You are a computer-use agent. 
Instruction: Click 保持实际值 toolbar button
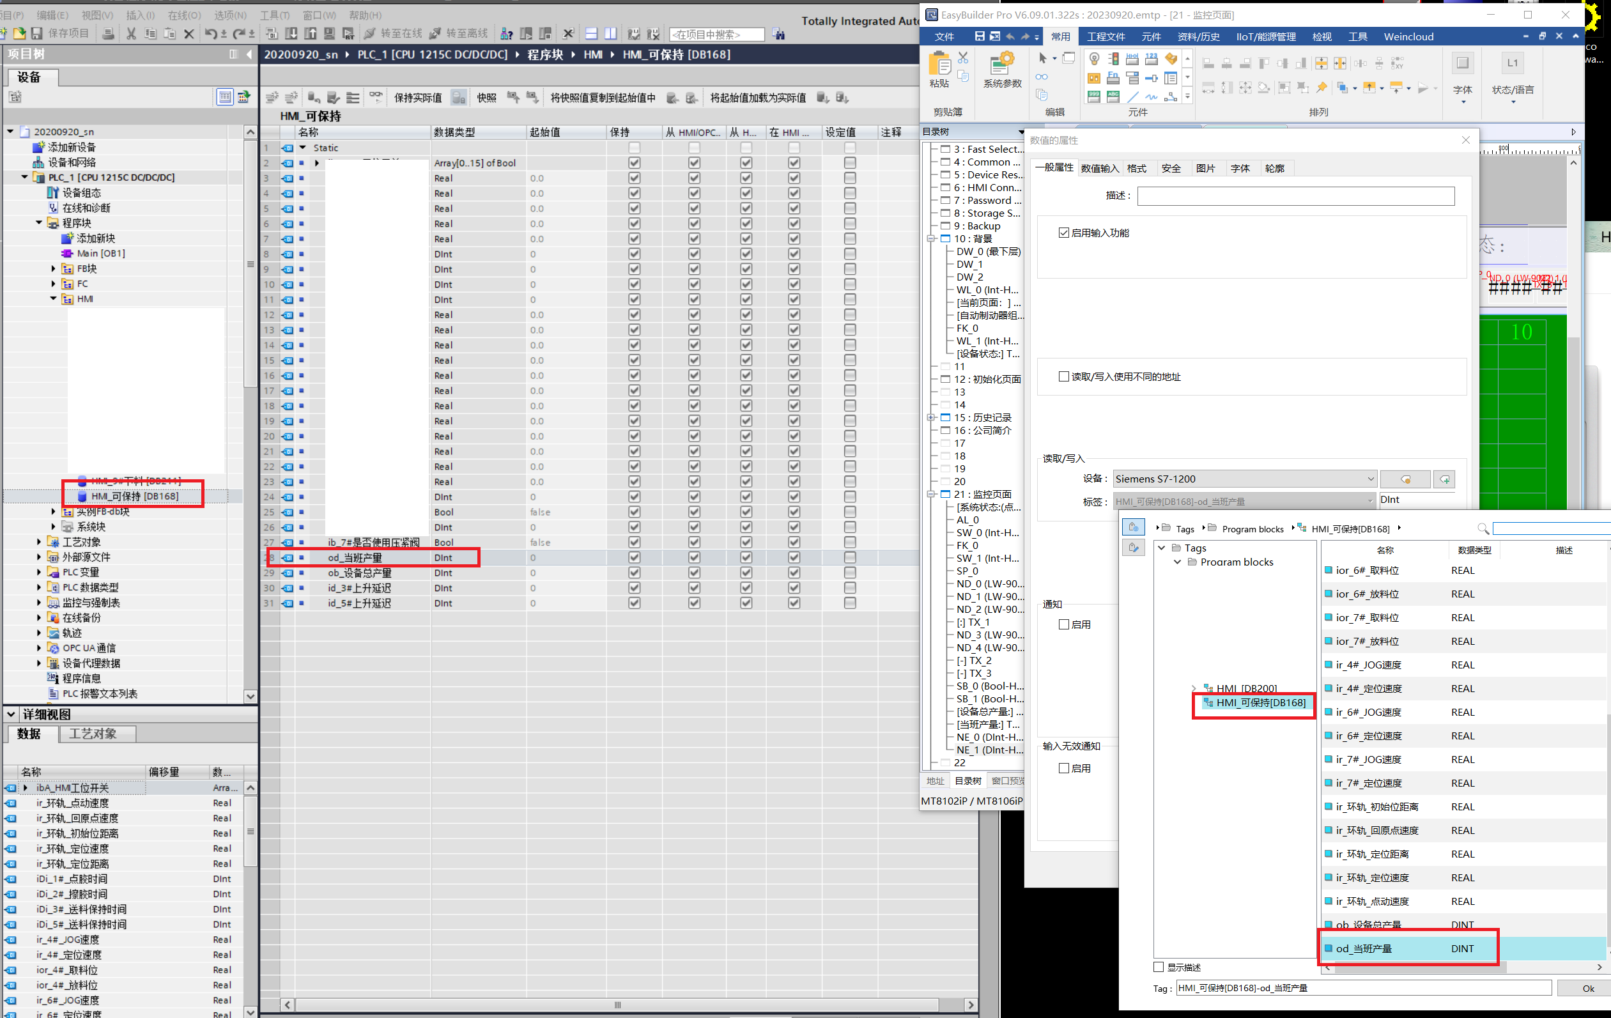click(x=417, y=98)
